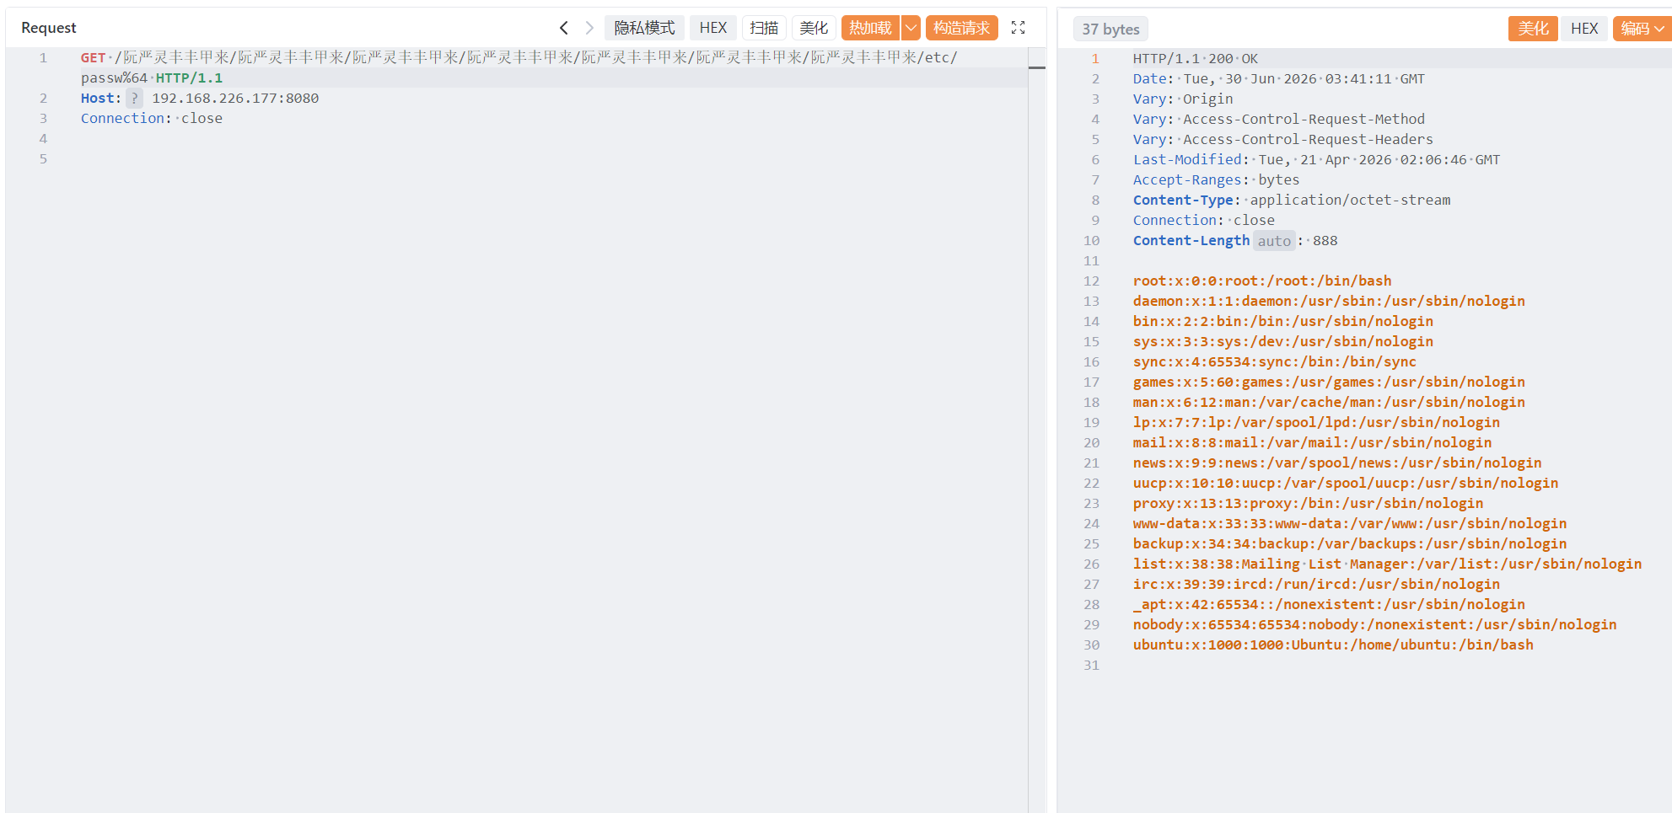Click the Request panel title

(x=49, y=28)
